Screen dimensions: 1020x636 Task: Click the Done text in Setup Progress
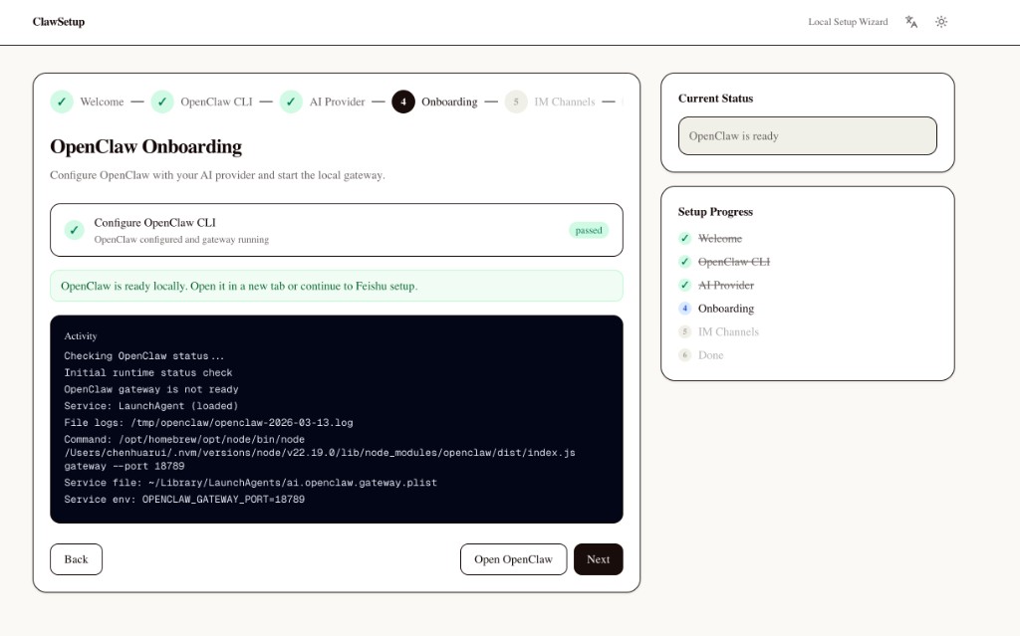click(711, 355)
